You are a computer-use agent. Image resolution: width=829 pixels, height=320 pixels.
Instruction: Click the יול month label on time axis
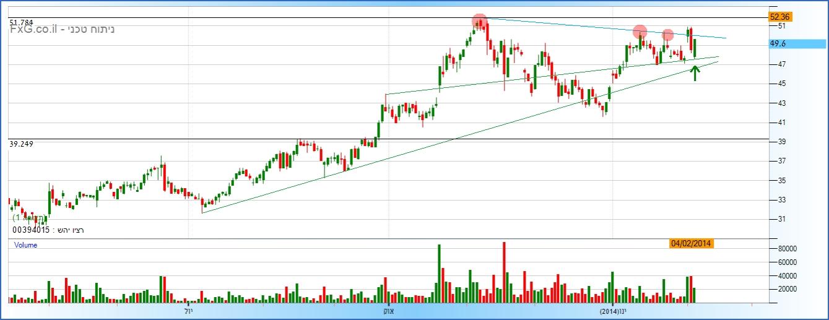click(188, 310)
